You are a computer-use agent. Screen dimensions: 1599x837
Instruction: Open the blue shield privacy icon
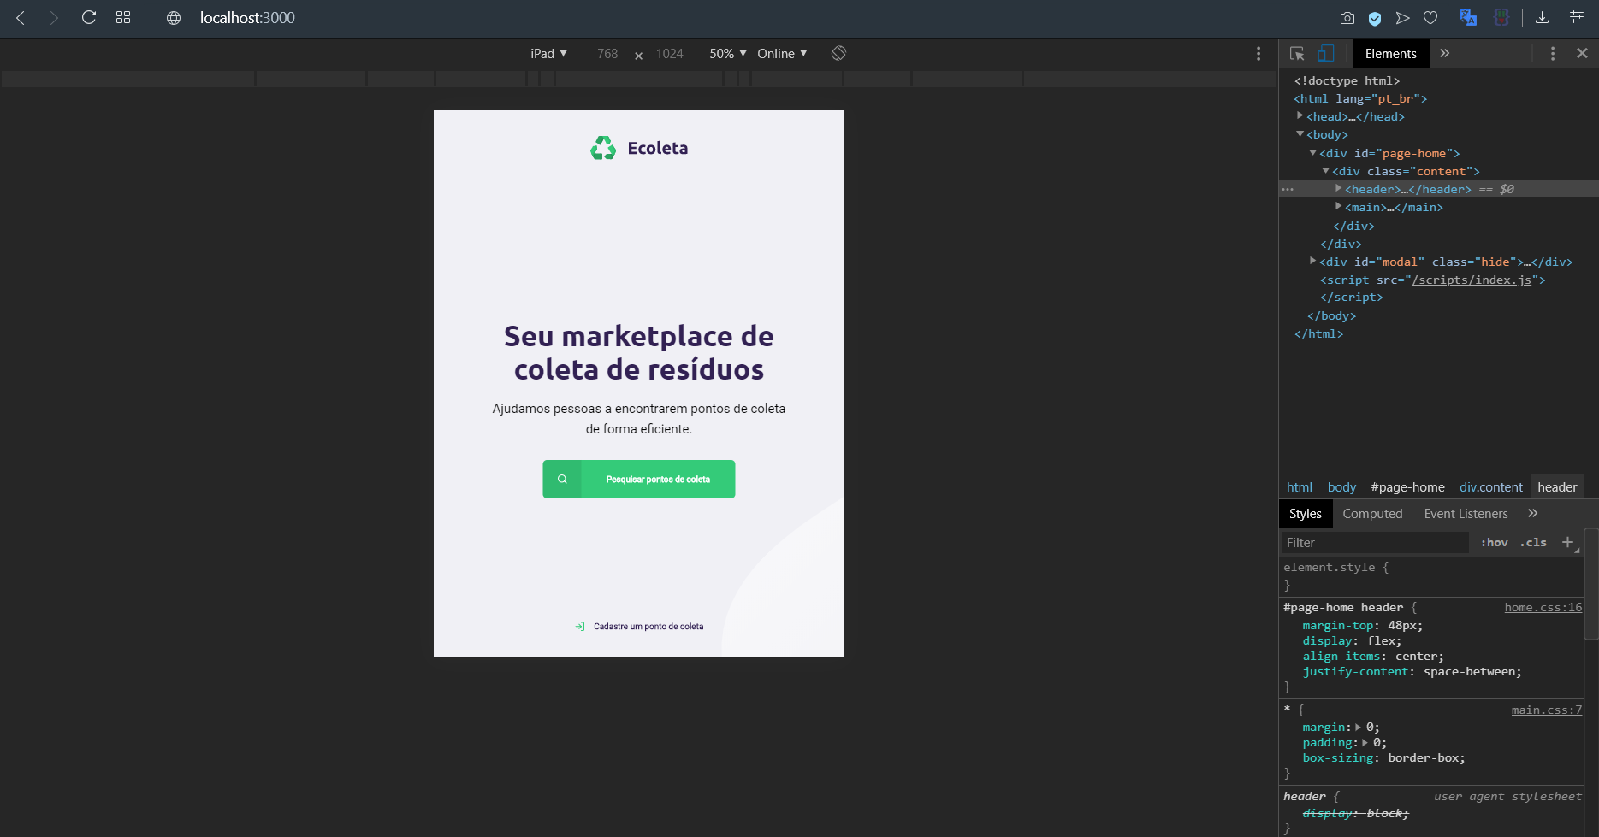click(1375, 18)
